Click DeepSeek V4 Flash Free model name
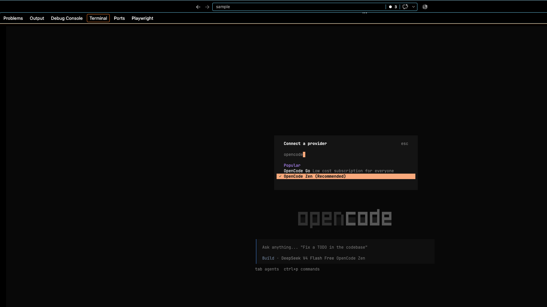Screen dimensions: 547x307 [x=307, y=258]
